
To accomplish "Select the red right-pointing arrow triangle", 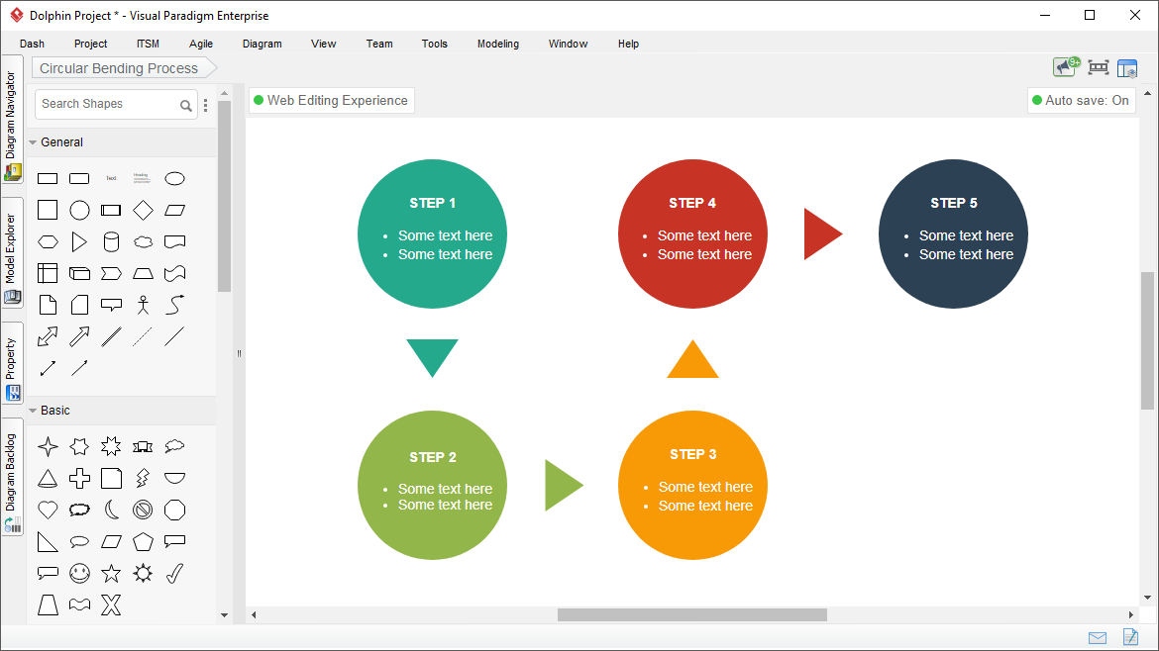I will pos(819,233).
